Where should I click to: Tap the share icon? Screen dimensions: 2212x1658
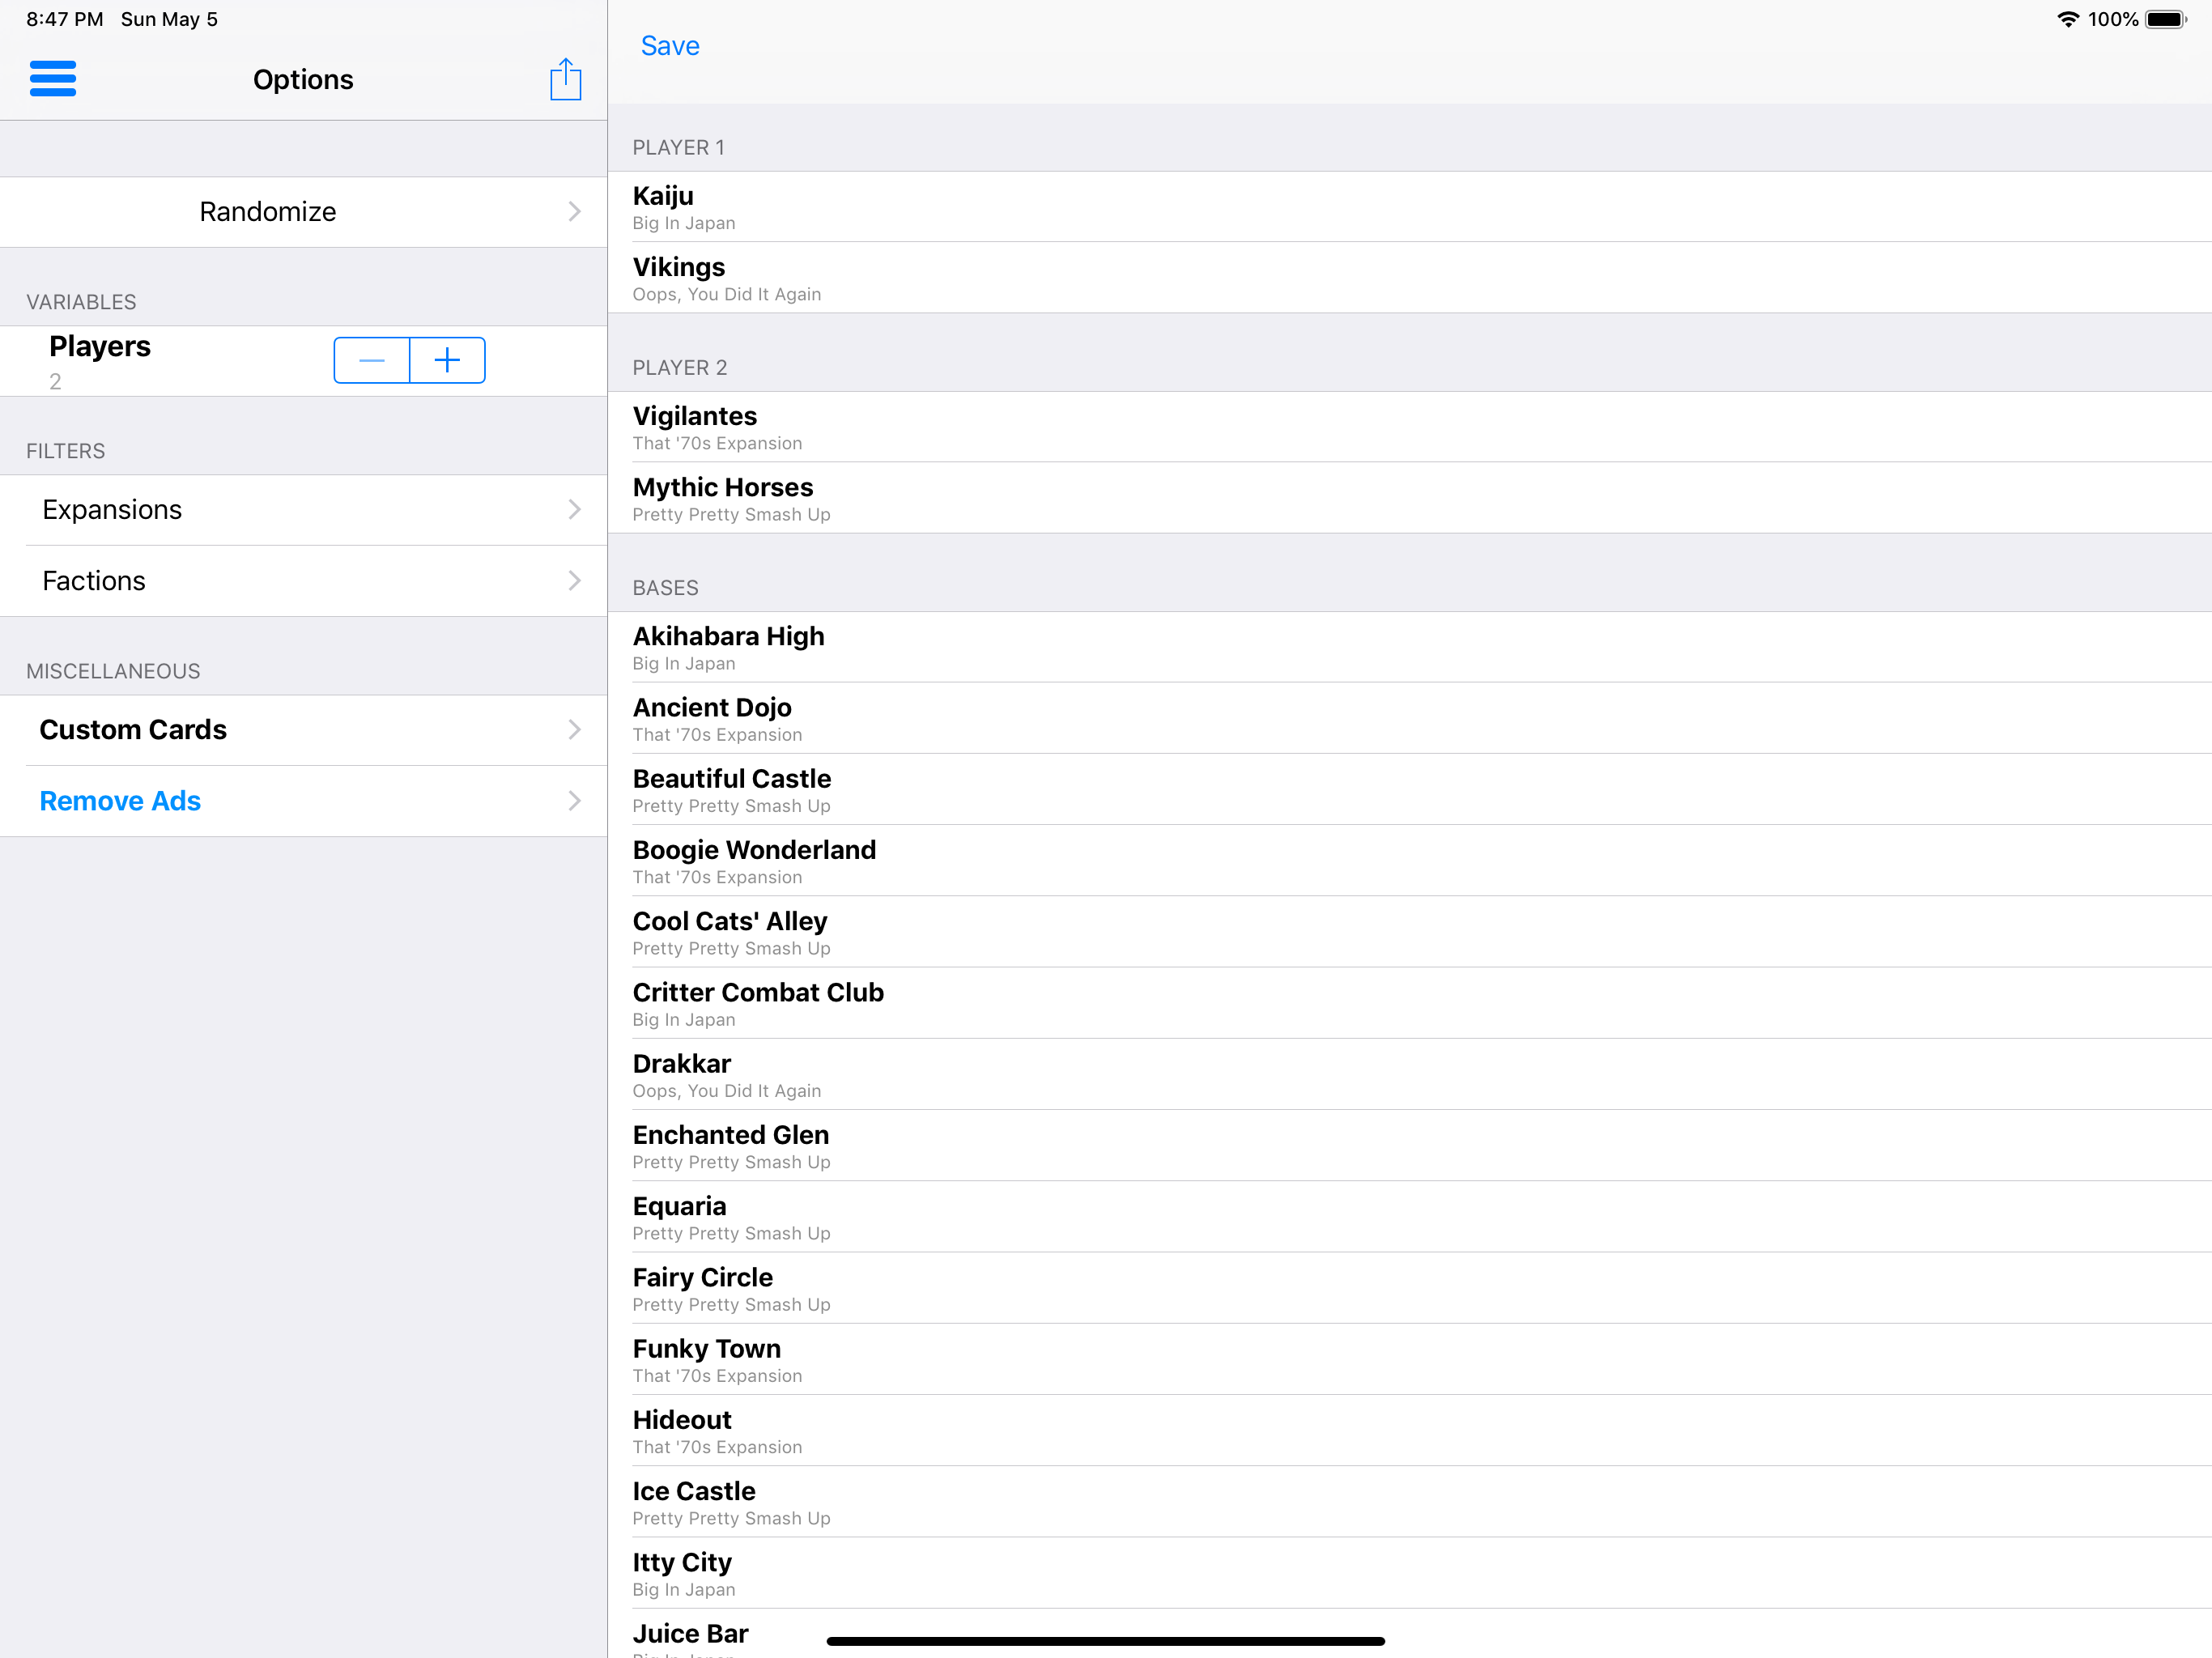click(566, 79)
